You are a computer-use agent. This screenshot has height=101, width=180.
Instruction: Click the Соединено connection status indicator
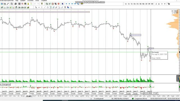pos(139,98)
